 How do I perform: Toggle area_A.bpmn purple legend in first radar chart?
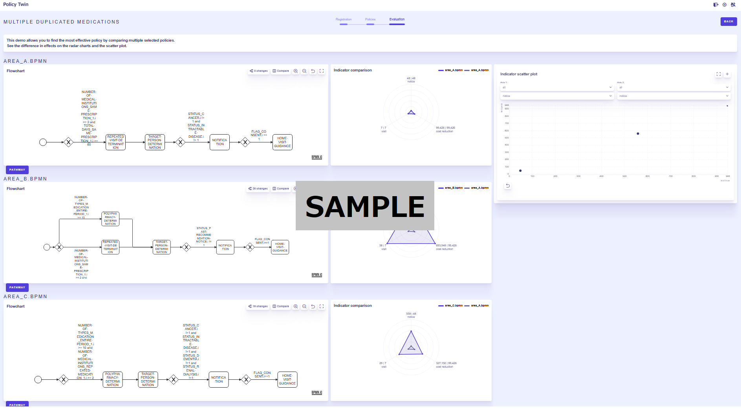(450, 70)
